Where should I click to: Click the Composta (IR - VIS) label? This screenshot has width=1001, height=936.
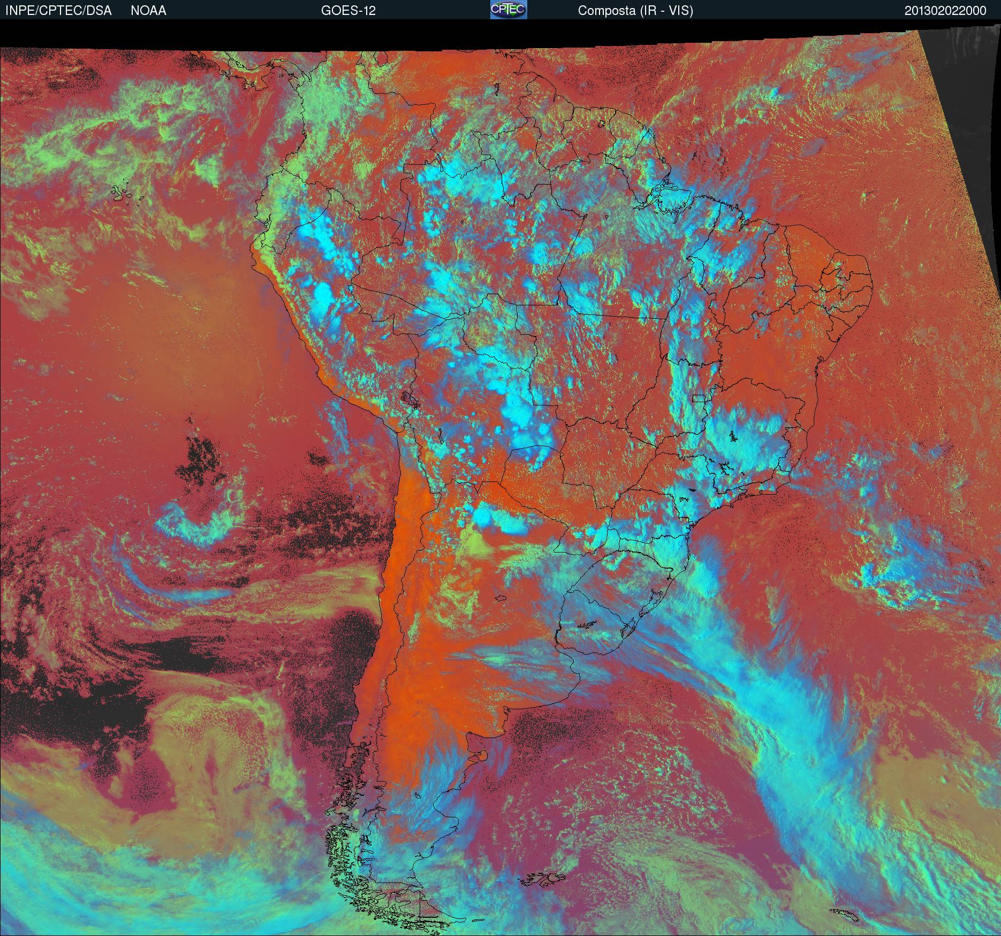pos(635,11)
